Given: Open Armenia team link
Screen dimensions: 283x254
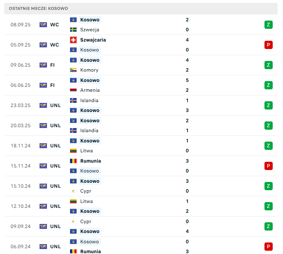Looking at the screenshot, I should pos(90,90).
